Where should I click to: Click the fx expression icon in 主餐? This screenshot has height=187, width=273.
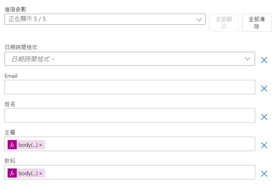pyautogui.click(x=12, y=145)
